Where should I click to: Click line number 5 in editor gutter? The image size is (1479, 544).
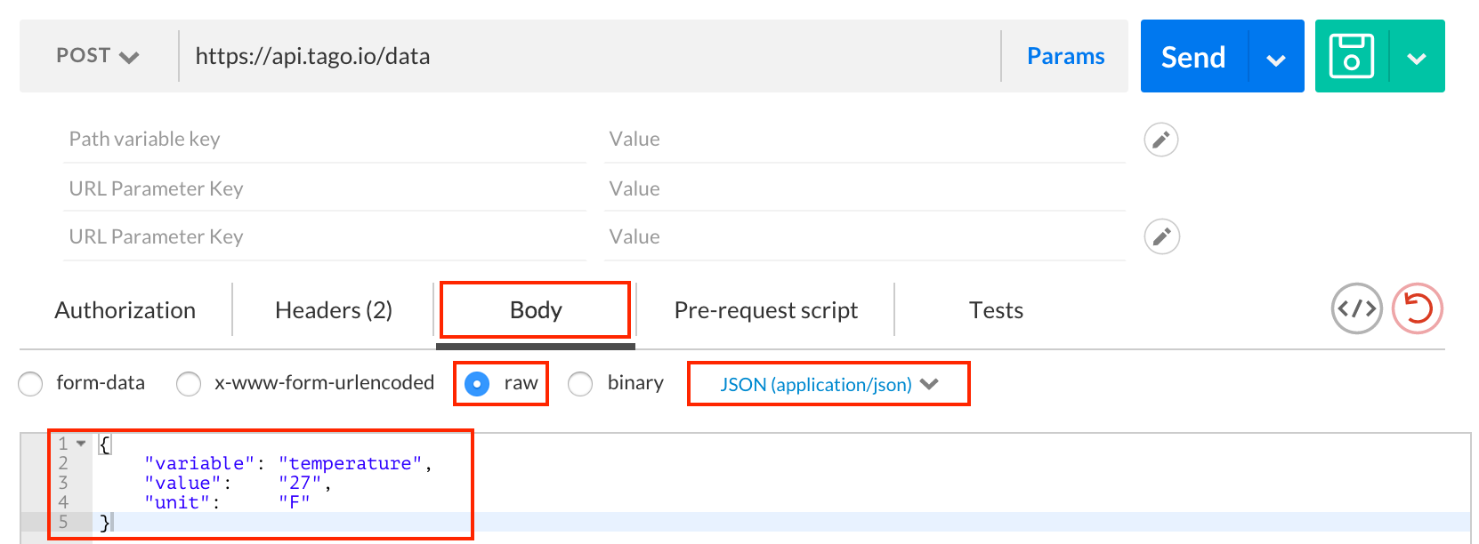[63, 522]
